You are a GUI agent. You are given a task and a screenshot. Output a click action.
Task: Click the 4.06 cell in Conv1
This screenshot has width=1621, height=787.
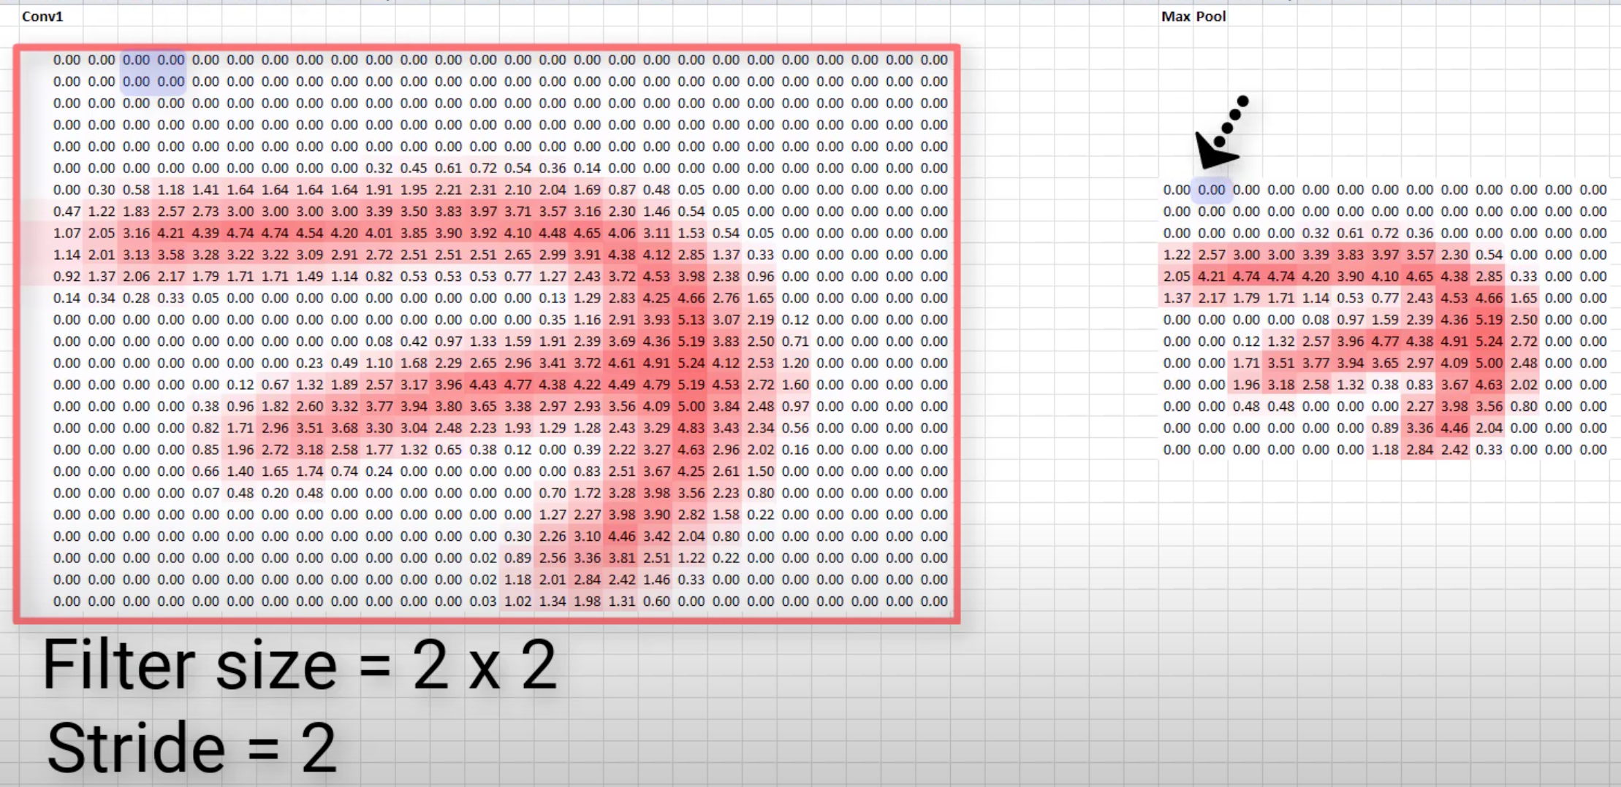tap(621, 233)
